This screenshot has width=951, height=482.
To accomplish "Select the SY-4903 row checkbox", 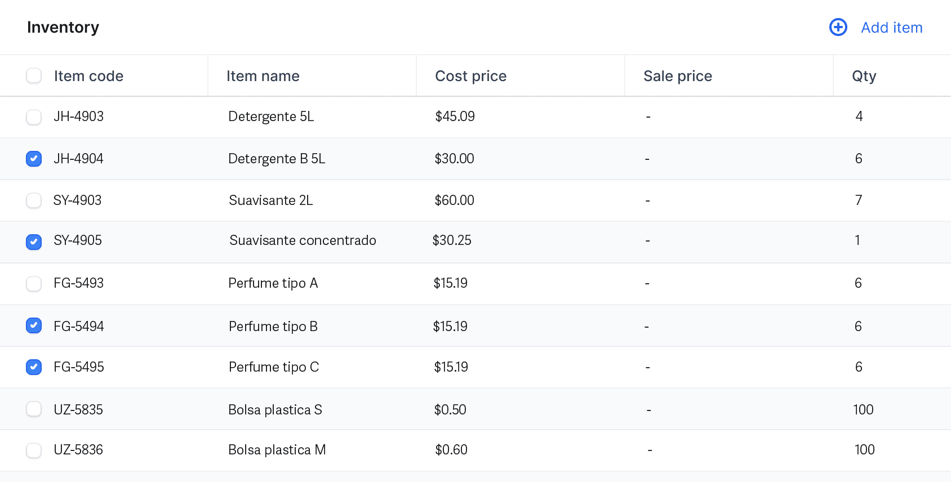I will (x=34, y=200).
